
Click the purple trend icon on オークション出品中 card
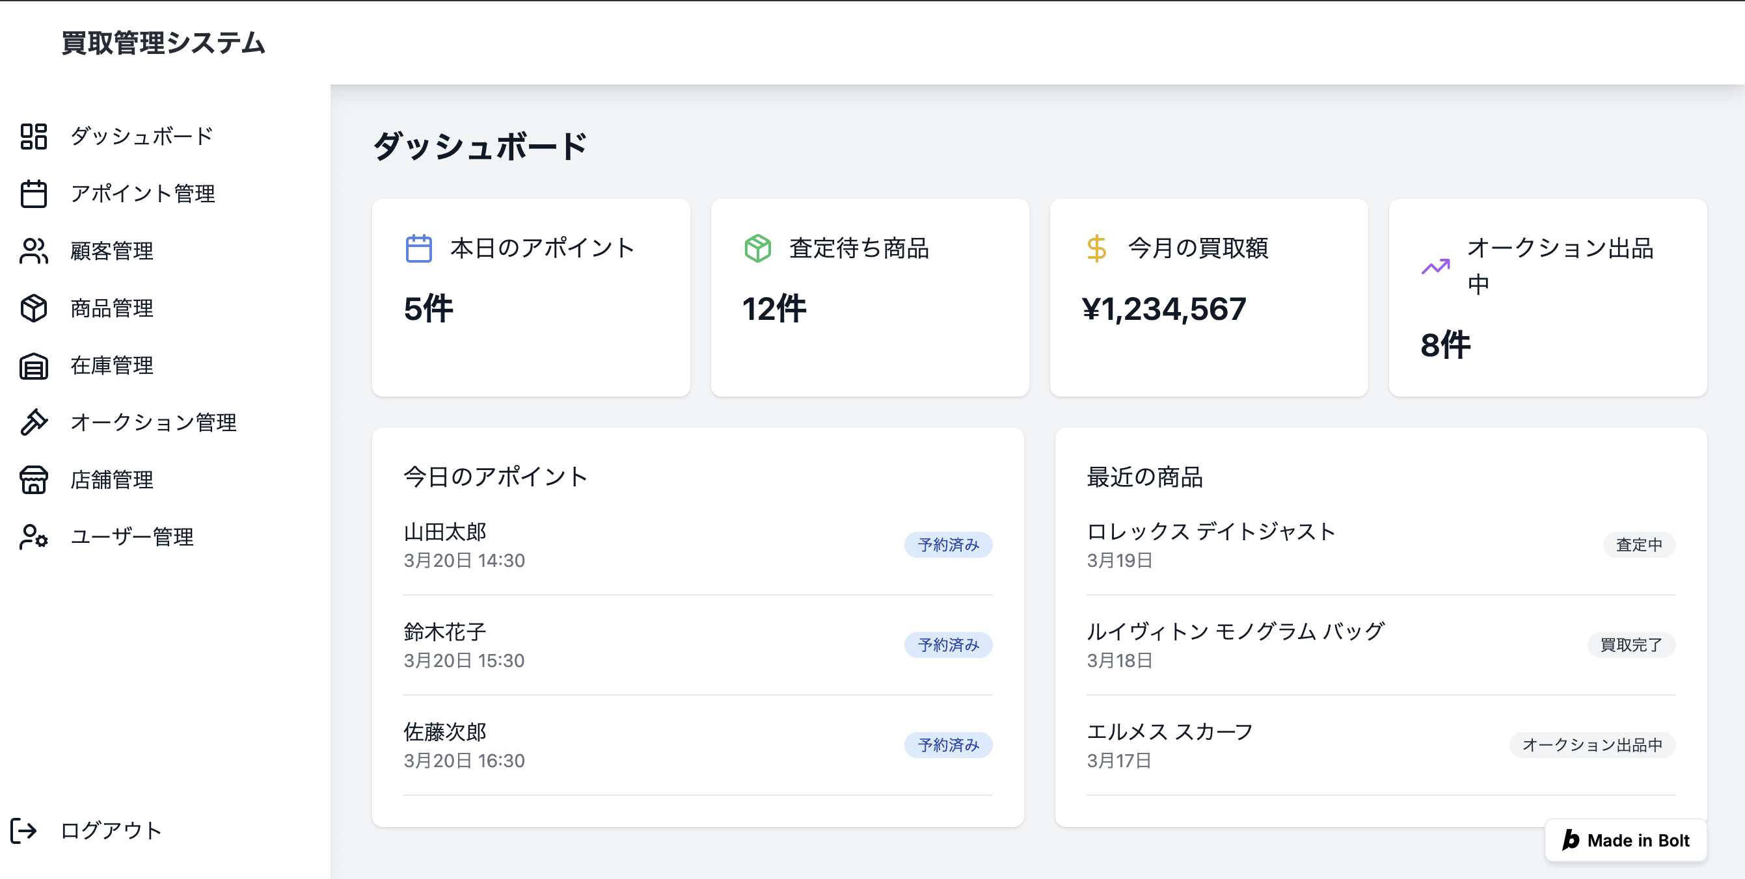point(1435,267)
